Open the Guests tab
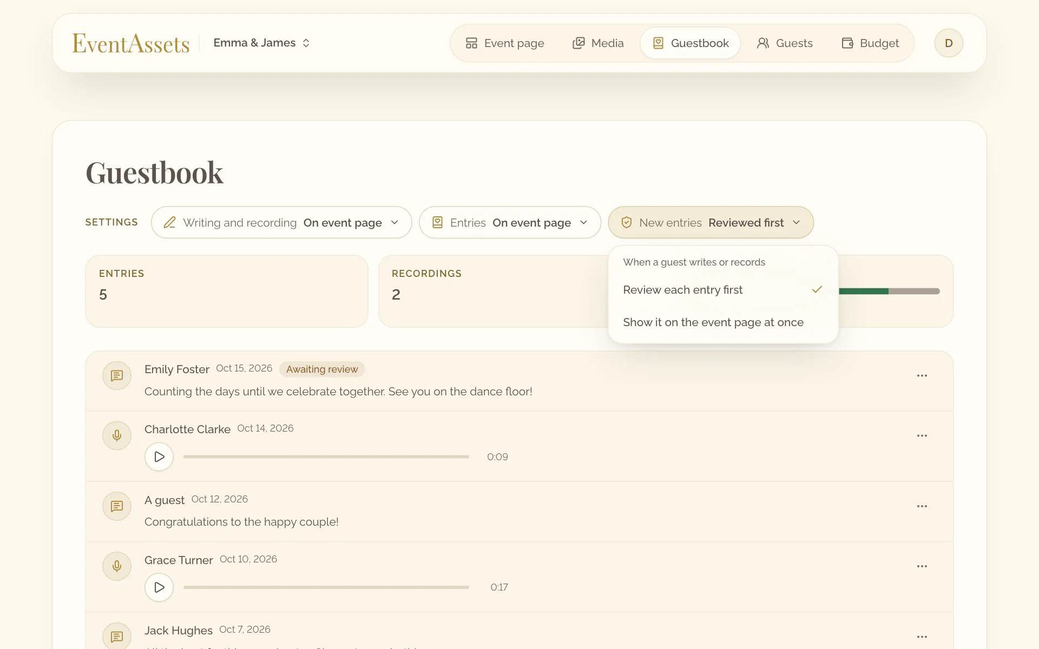The width and height of the screenshot is (1039, 649). (785, 43)
